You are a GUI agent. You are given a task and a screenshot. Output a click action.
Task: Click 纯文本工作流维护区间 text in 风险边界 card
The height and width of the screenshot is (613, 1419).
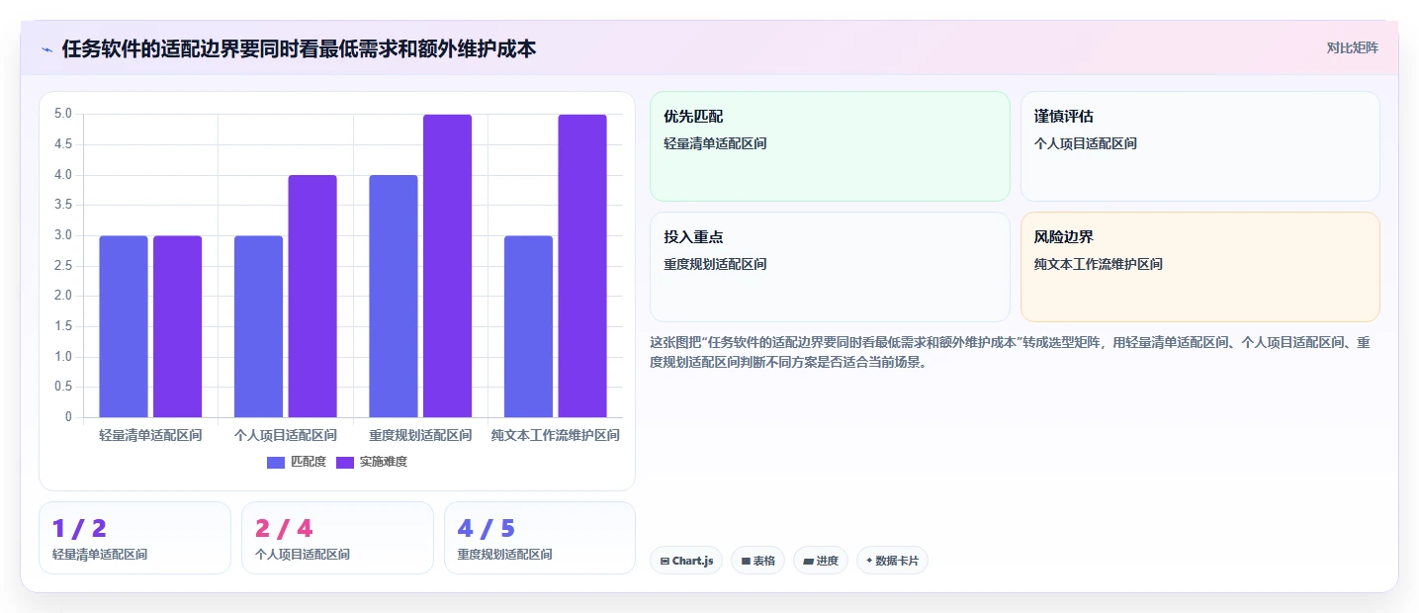pyautogui.click(x=1099, y=264)
